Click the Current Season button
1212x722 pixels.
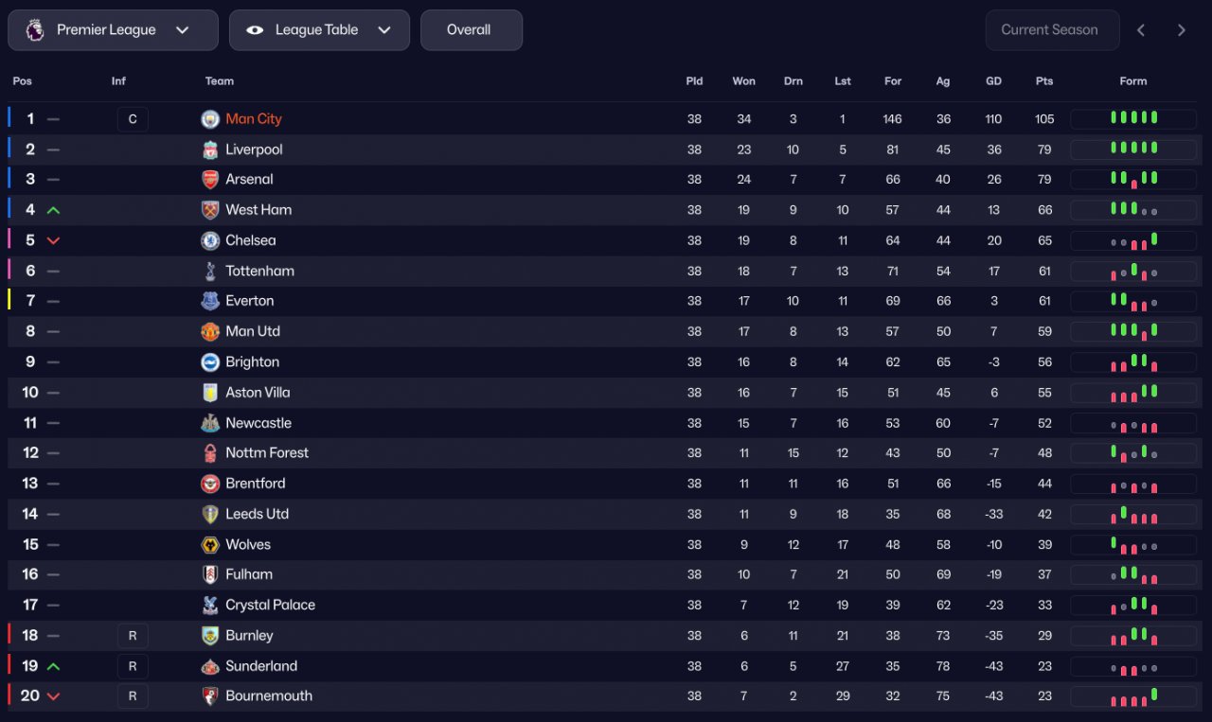click(x=1051, y=30)
